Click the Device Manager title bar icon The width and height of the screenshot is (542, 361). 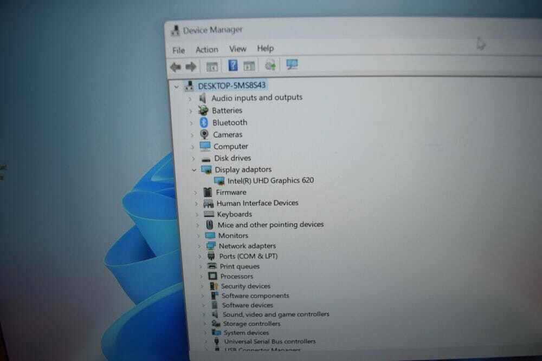point(175,31)
